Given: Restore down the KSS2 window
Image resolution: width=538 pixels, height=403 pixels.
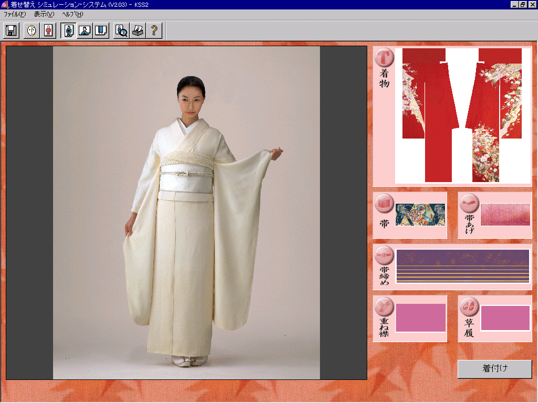Looking at the screenshot, I should 523,4.
